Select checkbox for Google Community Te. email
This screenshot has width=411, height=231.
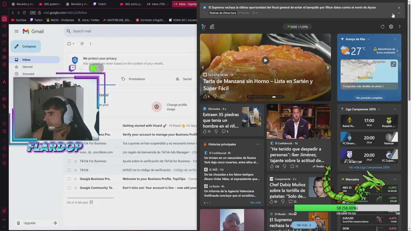pos(69,188)
